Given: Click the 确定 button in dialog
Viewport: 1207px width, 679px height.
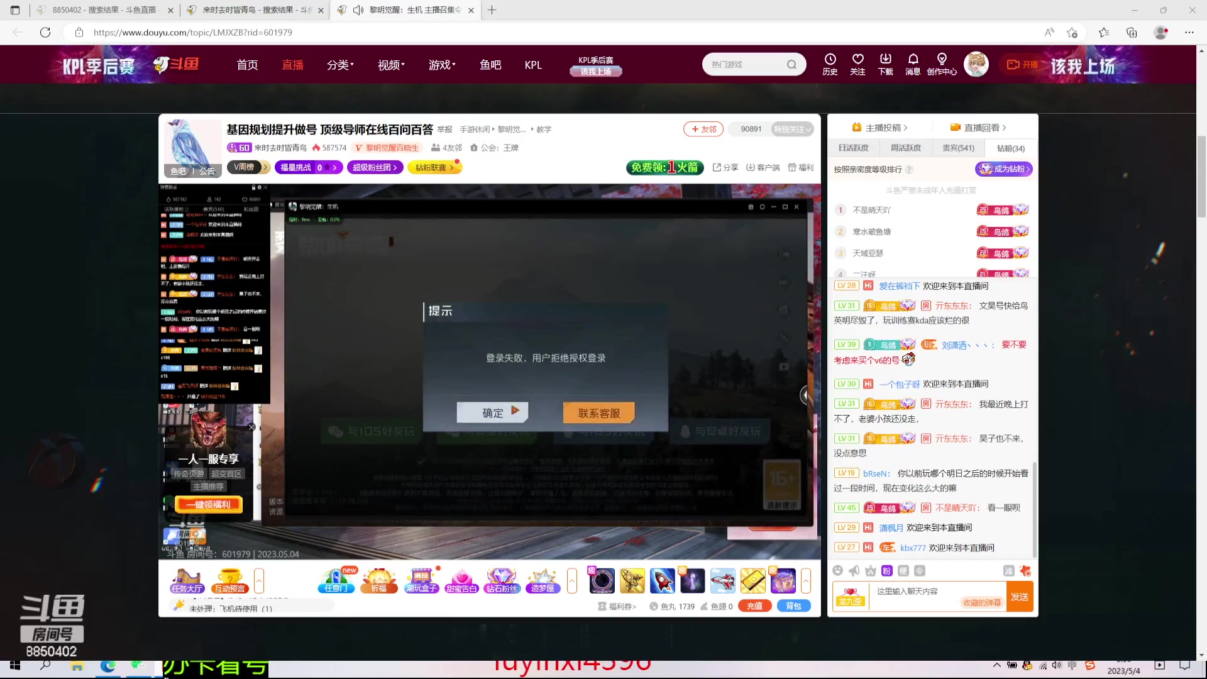Looking at the screenshot, I should 492,412.
